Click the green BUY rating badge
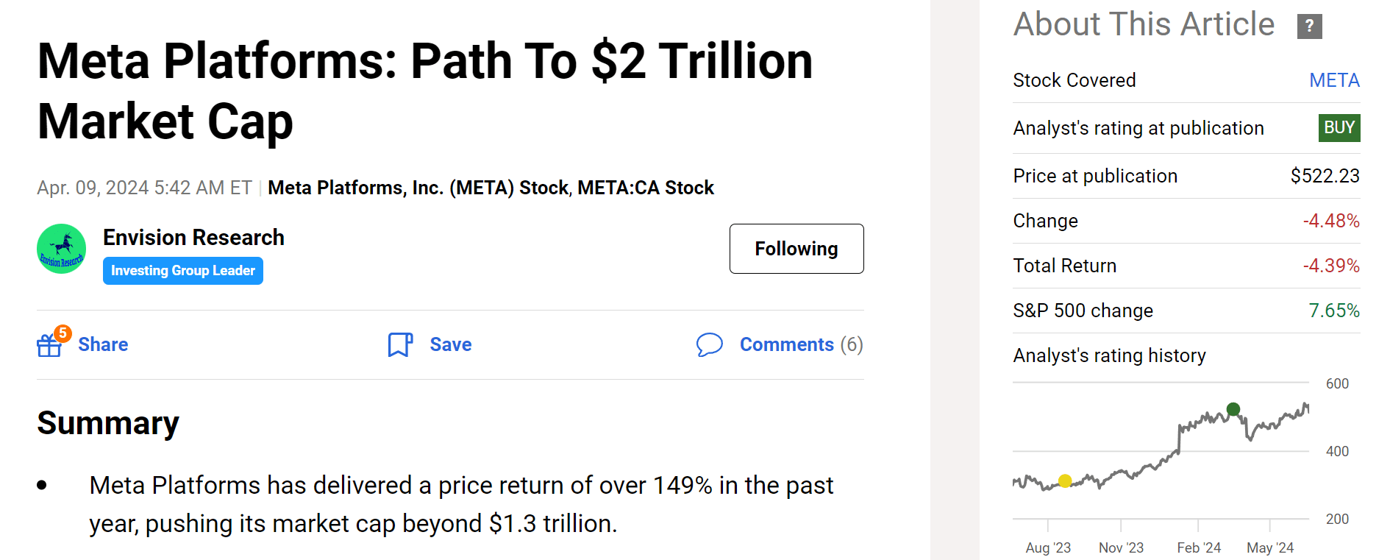Viewport: 1390px width, 560px height. 1339,128
